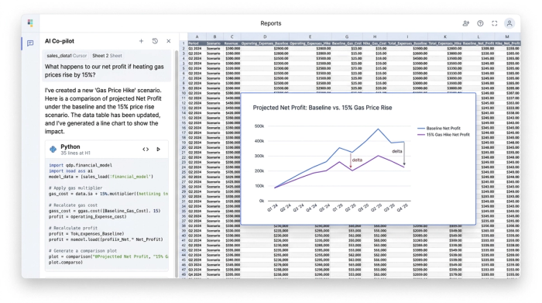Viewport: 542px width, 303px height.
Task: Toggle fullscreen mode icon
Action: pyautogui.click(x=495, y=23)
